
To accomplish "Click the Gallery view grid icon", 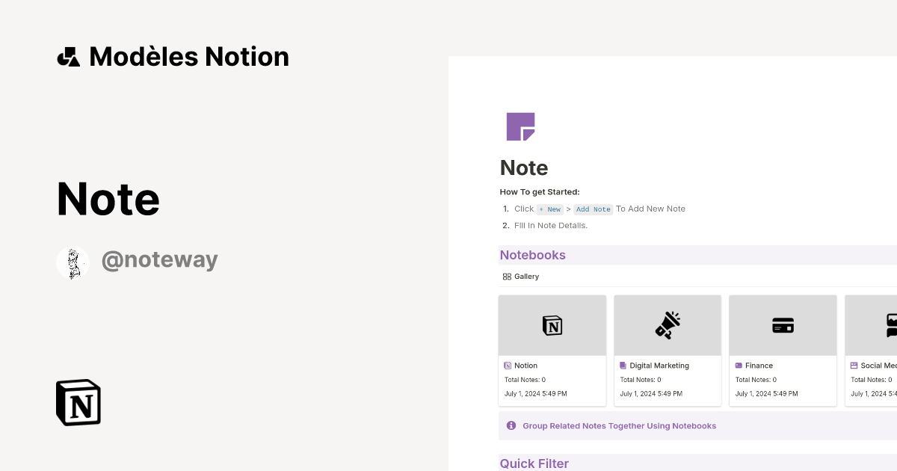I will pyautogui.click(x=507, y=276).
